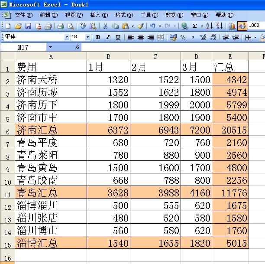Click the Permission document icon
The image size is (265, 264).
tap(39, 26)
